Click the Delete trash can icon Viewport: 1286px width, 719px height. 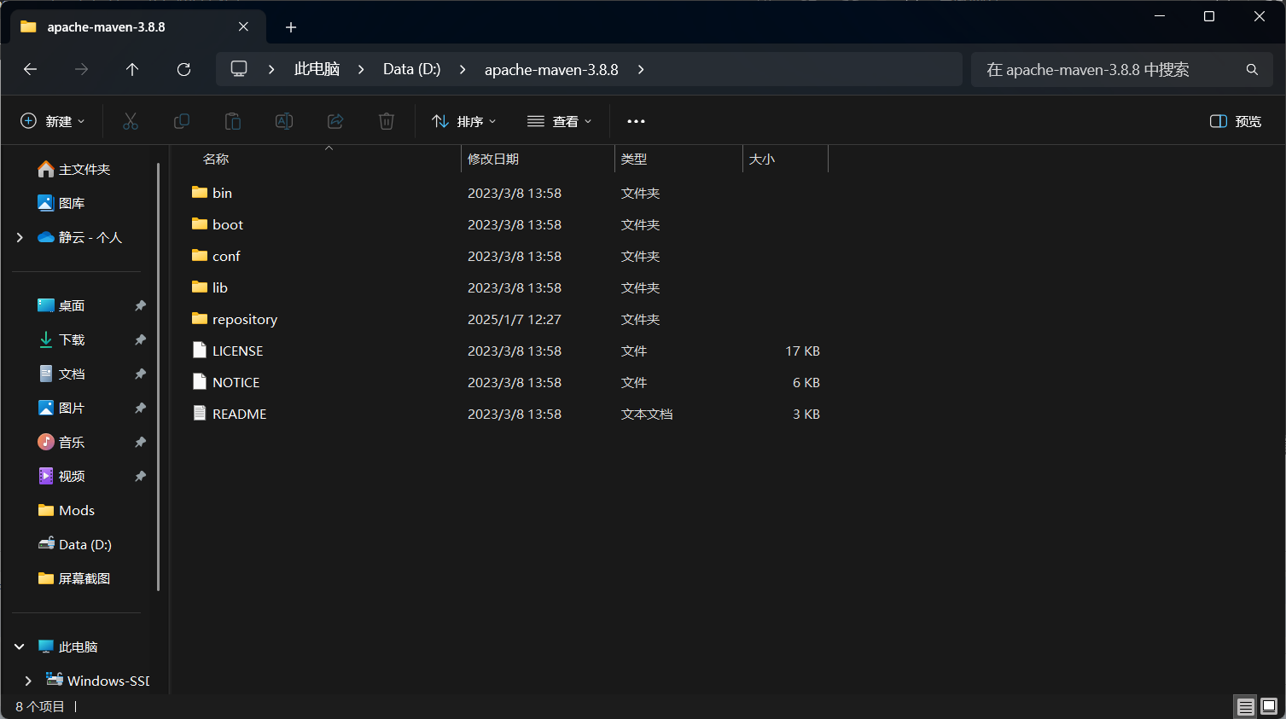coord(387,121)
